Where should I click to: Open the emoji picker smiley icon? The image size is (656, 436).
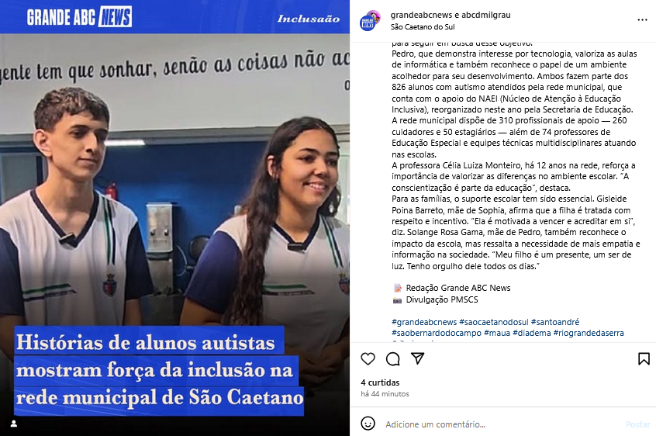(x=368, y=424)
